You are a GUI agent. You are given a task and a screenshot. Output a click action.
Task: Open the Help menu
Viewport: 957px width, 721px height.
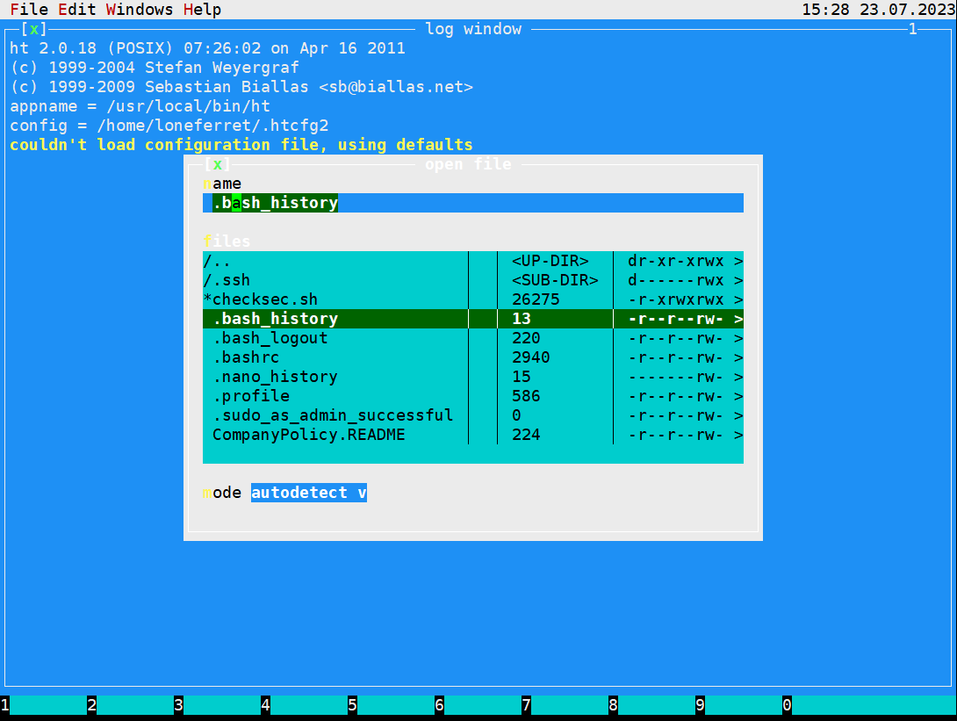point(200,9)
